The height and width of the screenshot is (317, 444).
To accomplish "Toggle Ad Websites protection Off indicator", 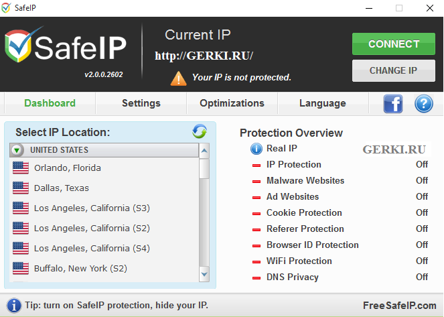I will (x=421, y=196).
